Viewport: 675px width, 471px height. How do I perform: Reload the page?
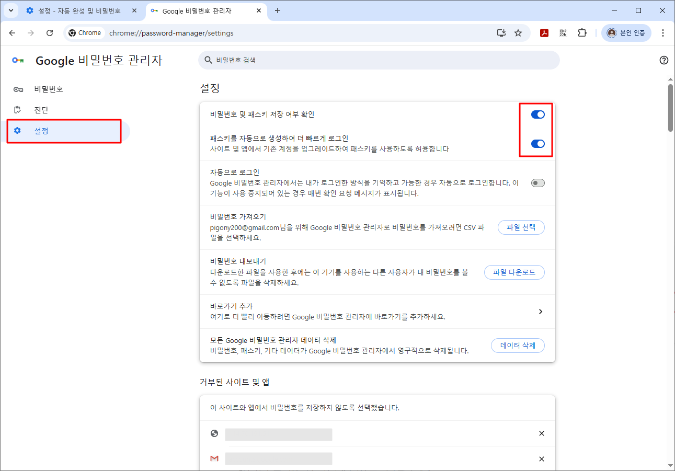click(50, 33)
